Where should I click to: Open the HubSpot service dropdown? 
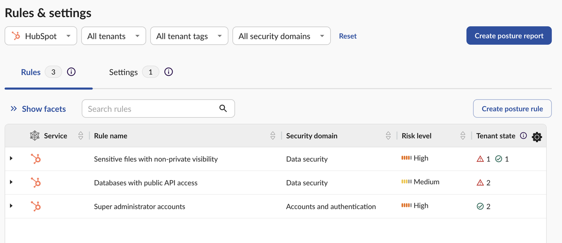click(41, 36)
